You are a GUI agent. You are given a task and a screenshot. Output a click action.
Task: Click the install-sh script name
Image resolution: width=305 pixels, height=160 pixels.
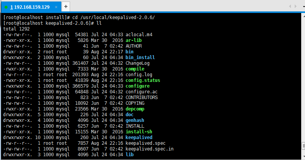[x=139, y=132]
